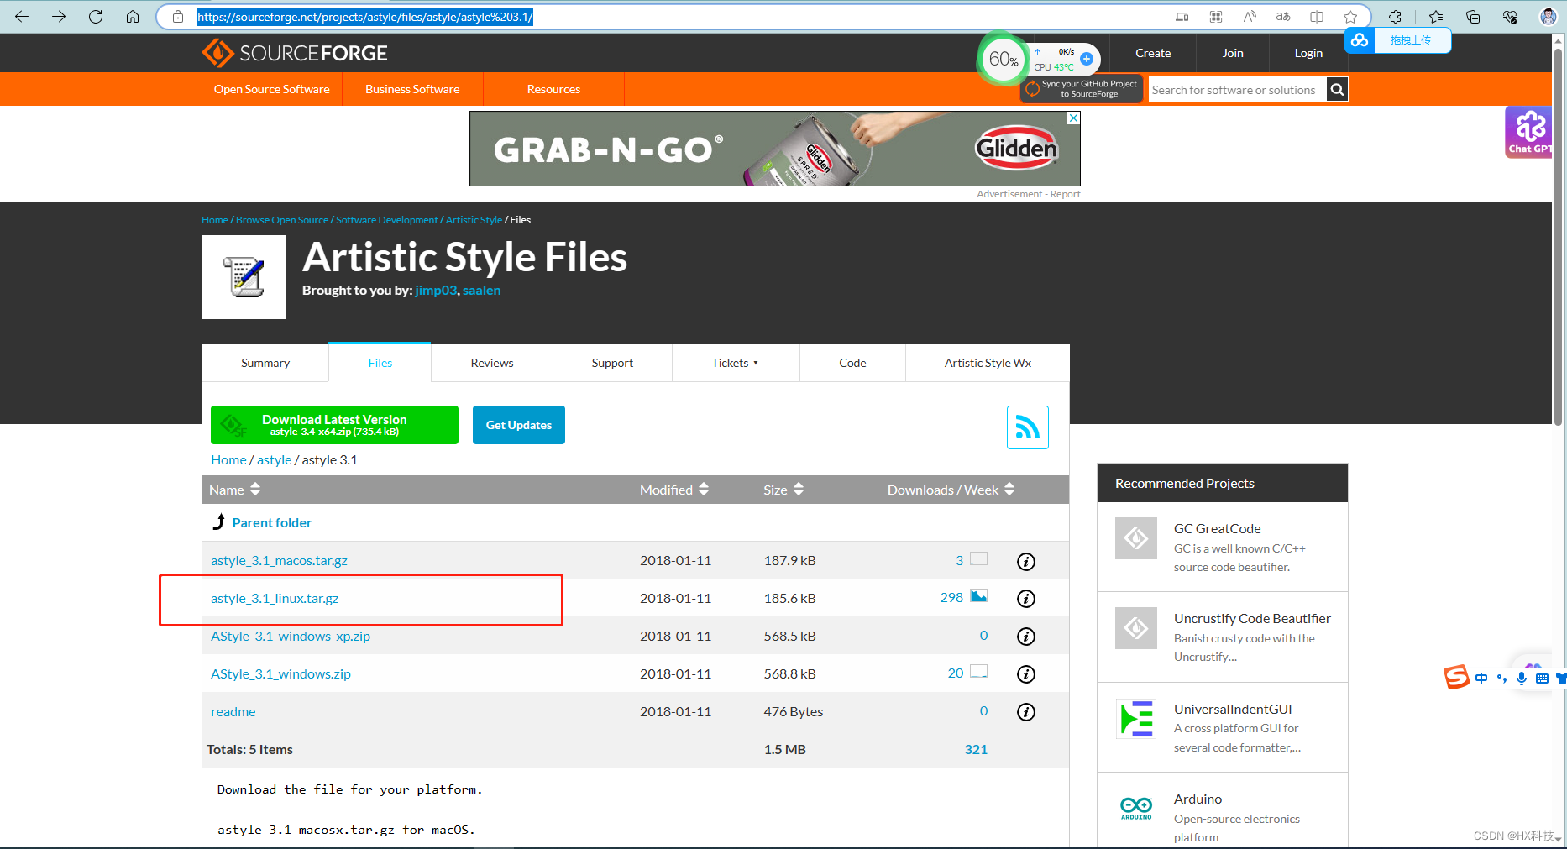
Task: Add page to favorites star icon
Action: (1350, 17)
